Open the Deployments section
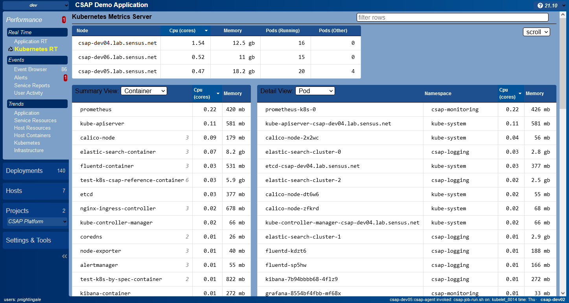 36,171
